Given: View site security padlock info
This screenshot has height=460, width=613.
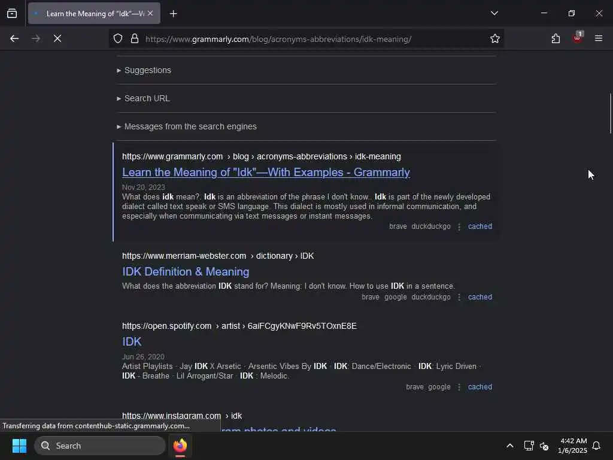Looking at the screenshot, I should point(135,39).
